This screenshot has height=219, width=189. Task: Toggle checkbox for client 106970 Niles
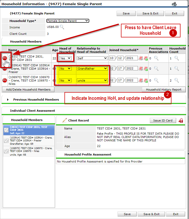(6, 151)
